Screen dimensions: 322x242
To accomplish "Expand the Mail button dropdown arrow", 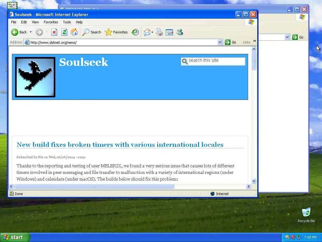I will [152, 32].
